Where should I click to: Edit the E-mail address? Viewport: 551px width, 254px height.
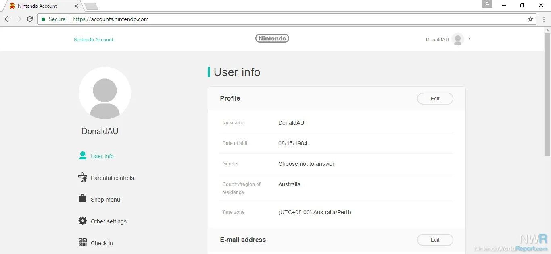[x=435, y=240]
